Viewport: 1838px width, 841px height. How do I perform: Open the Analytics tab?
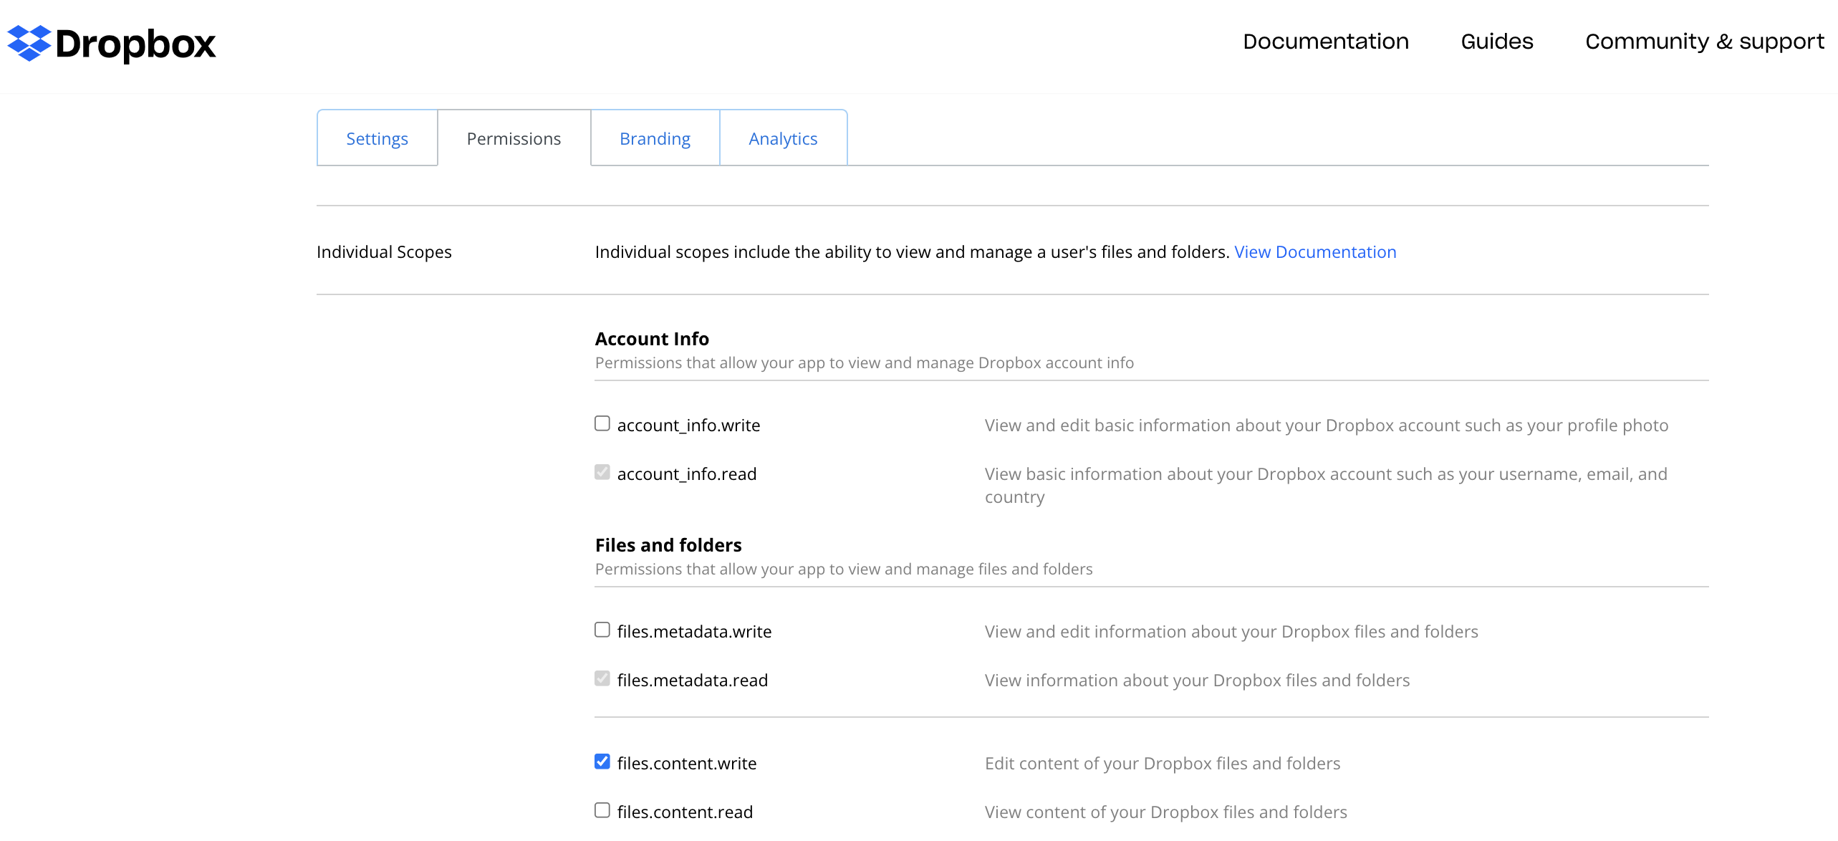[783, 138]
